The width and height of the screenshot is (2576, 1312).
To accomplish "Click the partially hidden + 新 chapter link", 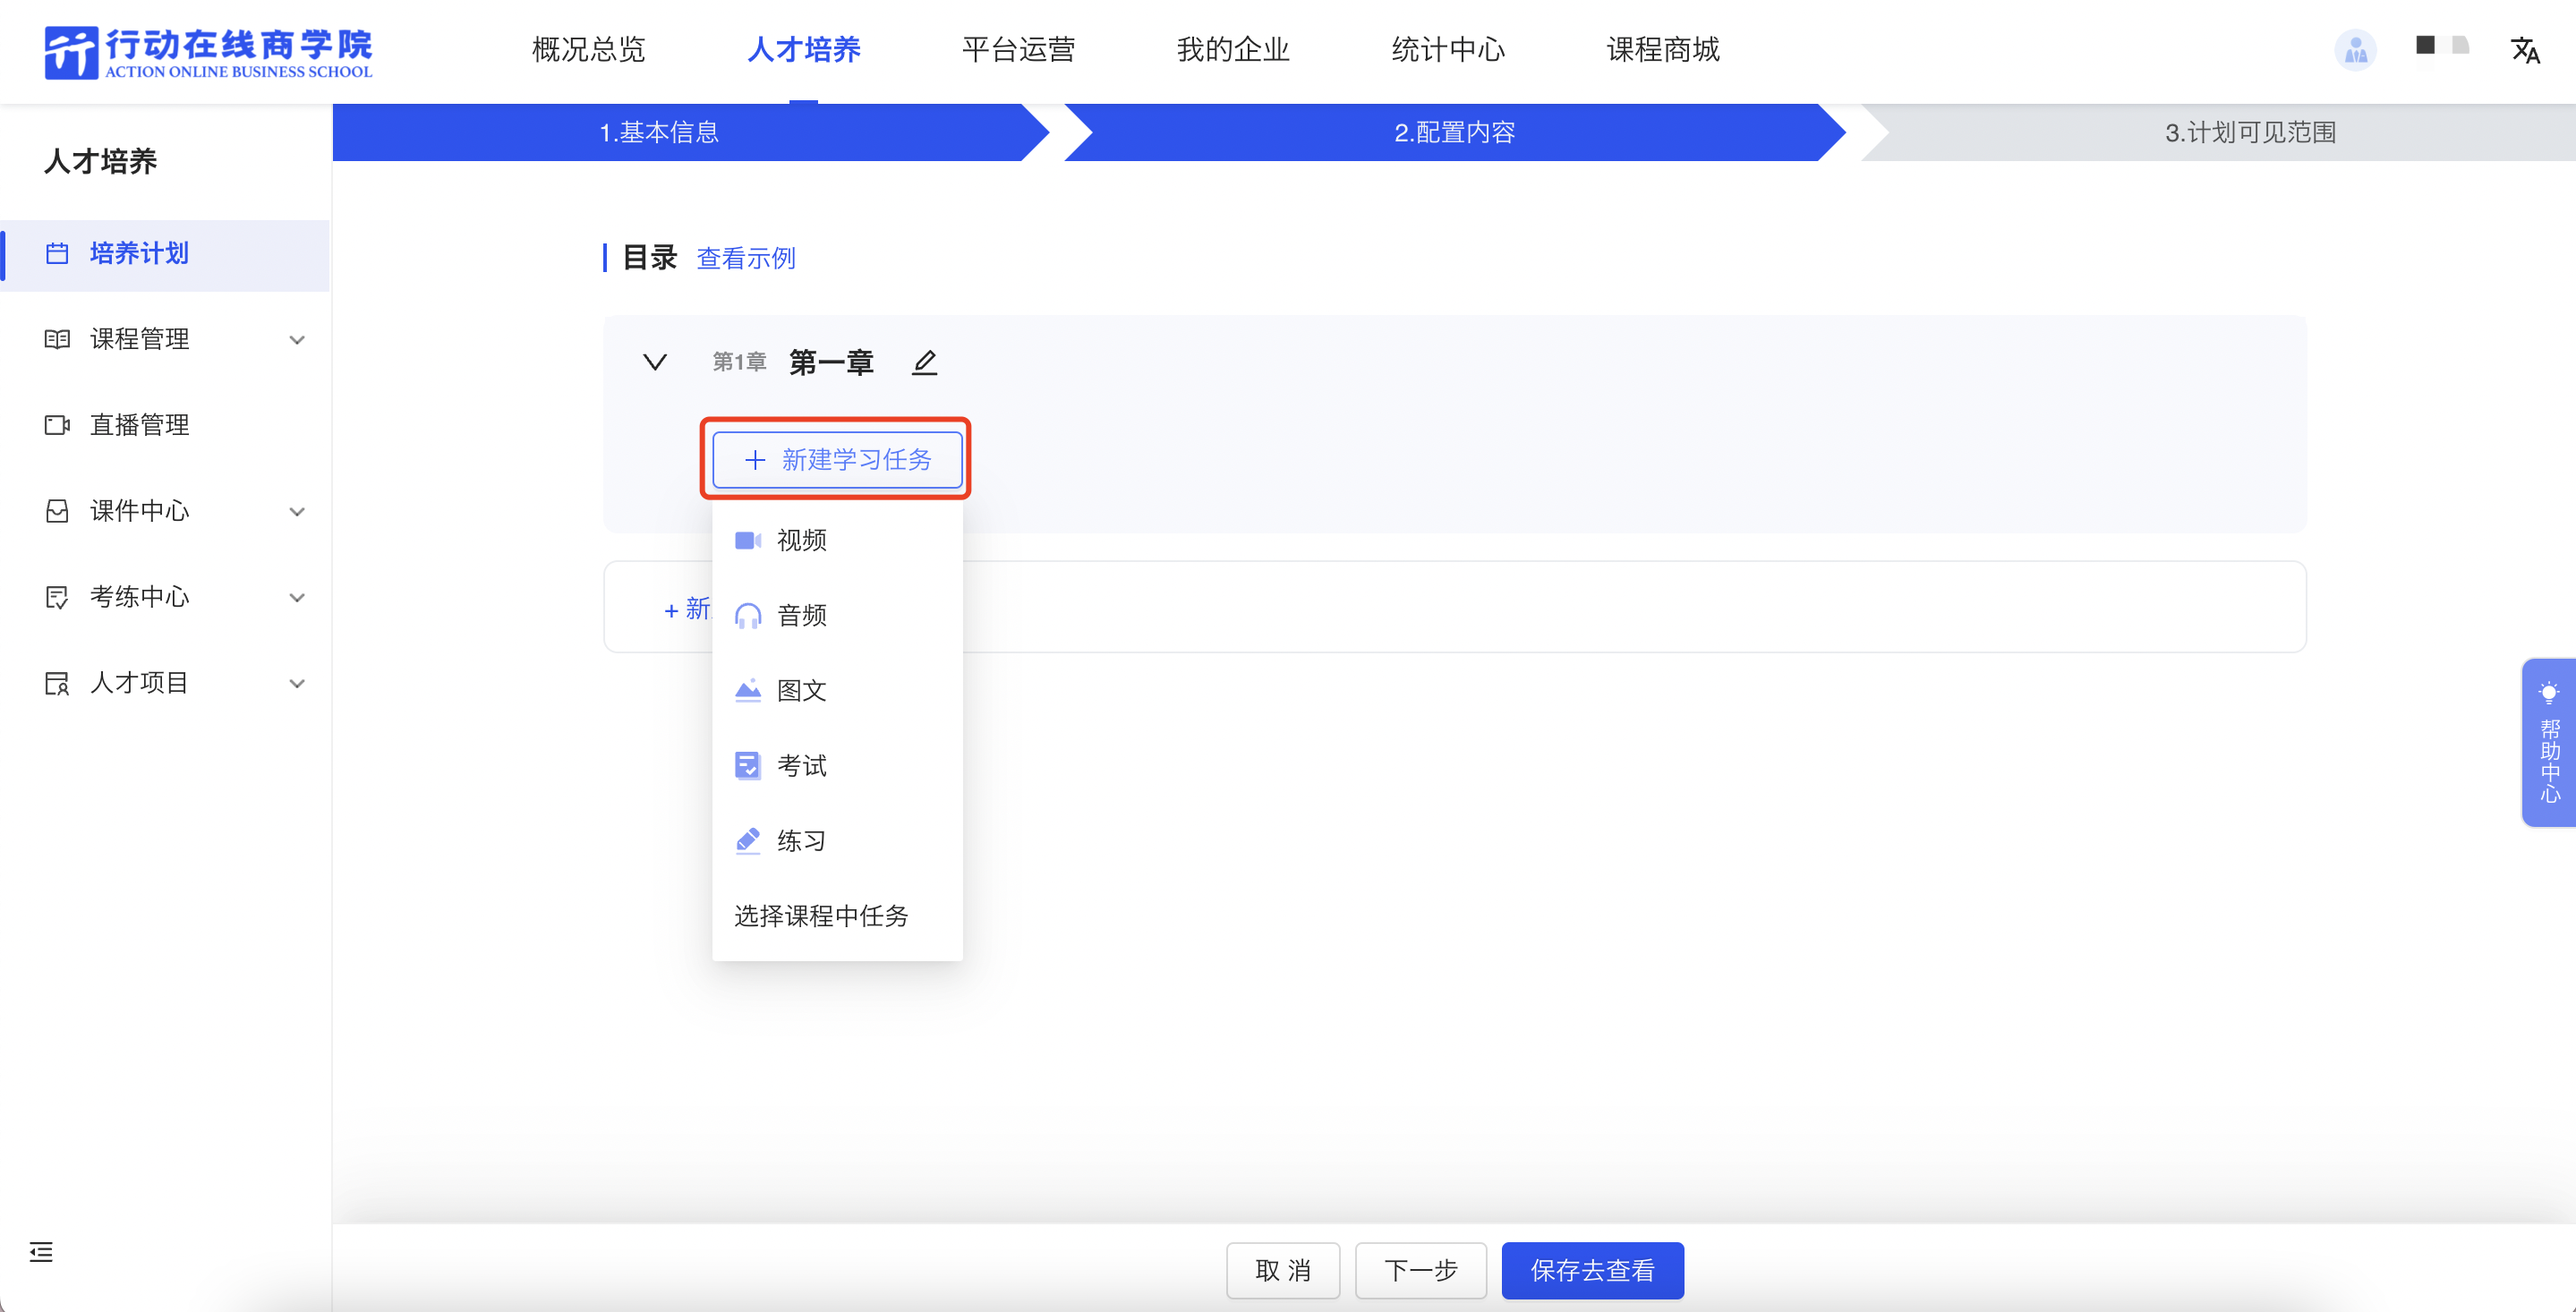I will pos(687,609).
